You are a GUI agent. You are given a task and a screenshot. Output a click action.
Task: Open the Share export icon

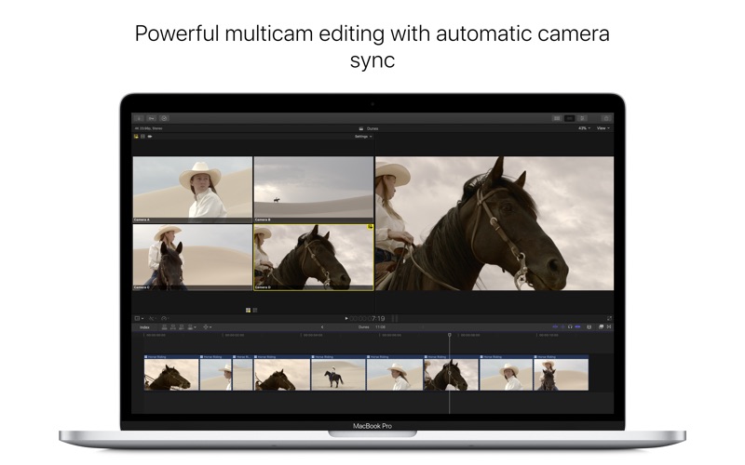(x=606, y=118)
